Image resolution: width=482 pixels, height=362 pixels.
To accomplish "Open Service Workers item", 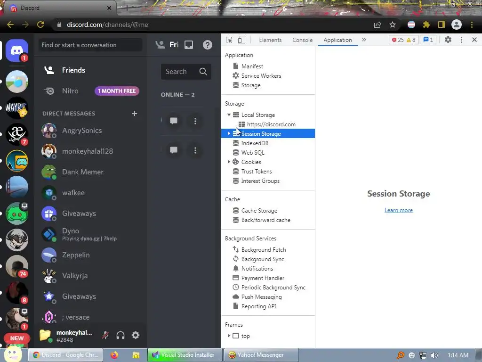I will coord(257,76).
